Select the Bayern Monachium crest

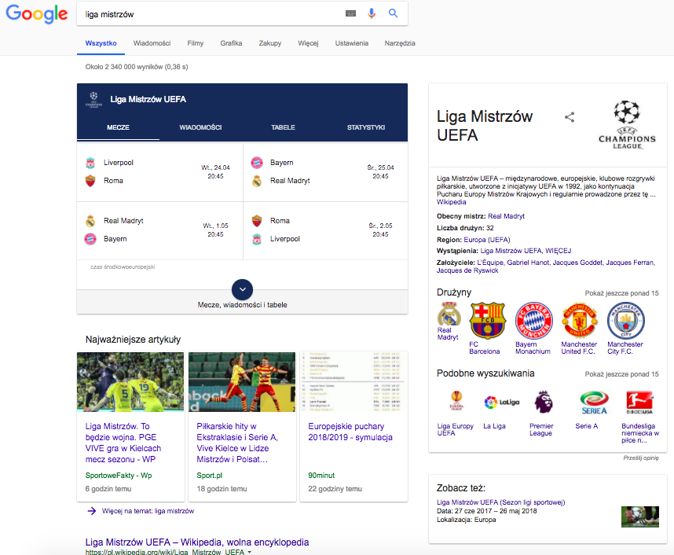pos(533,321)
